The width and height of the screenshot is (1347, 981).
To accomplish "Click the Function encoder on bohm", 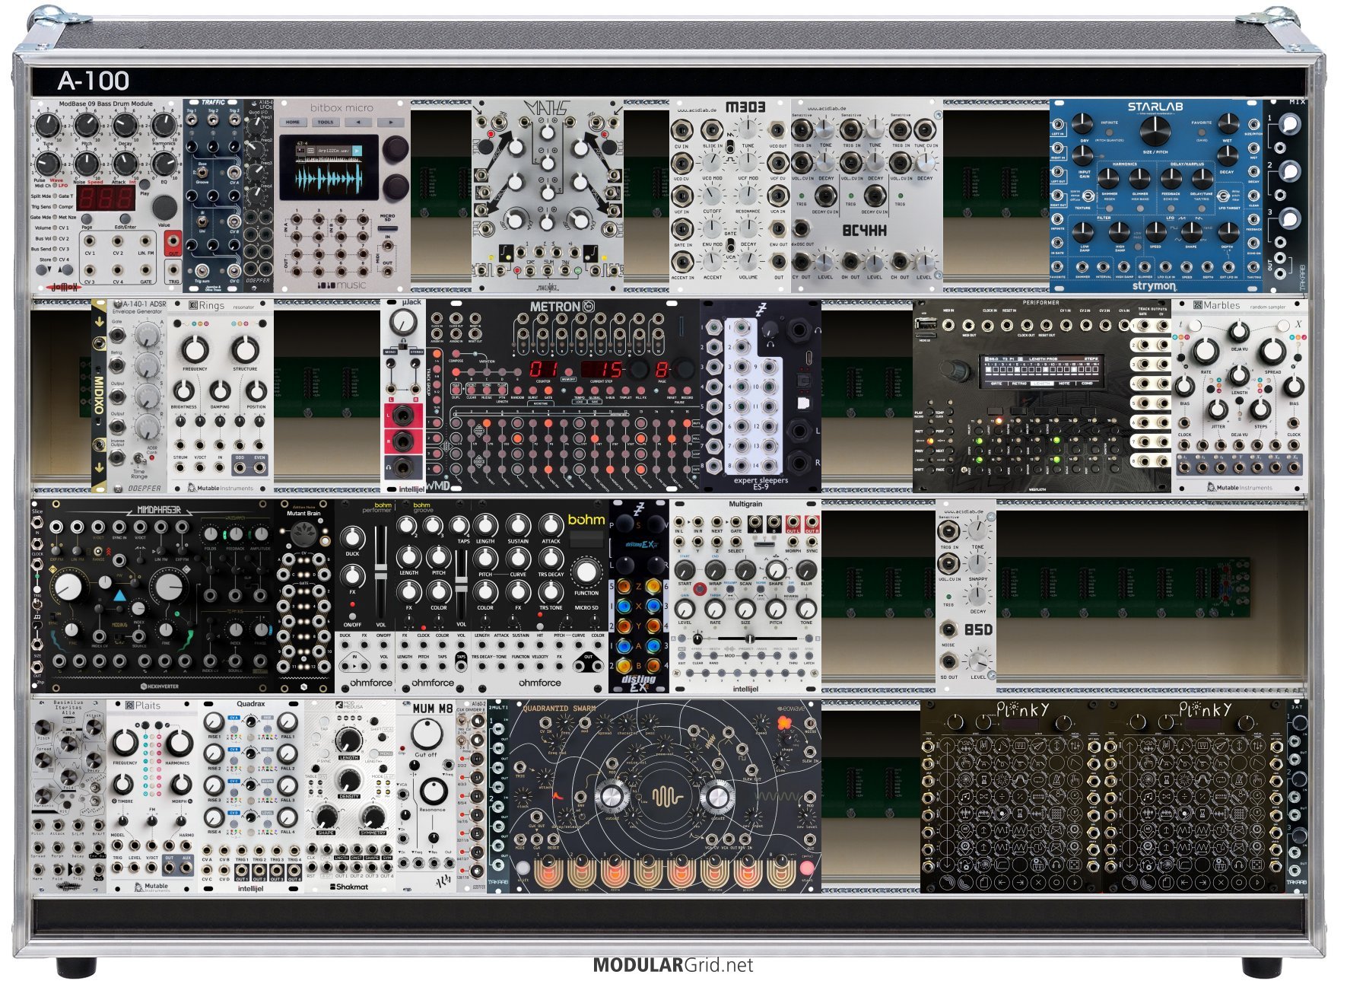I will point(586,572).
